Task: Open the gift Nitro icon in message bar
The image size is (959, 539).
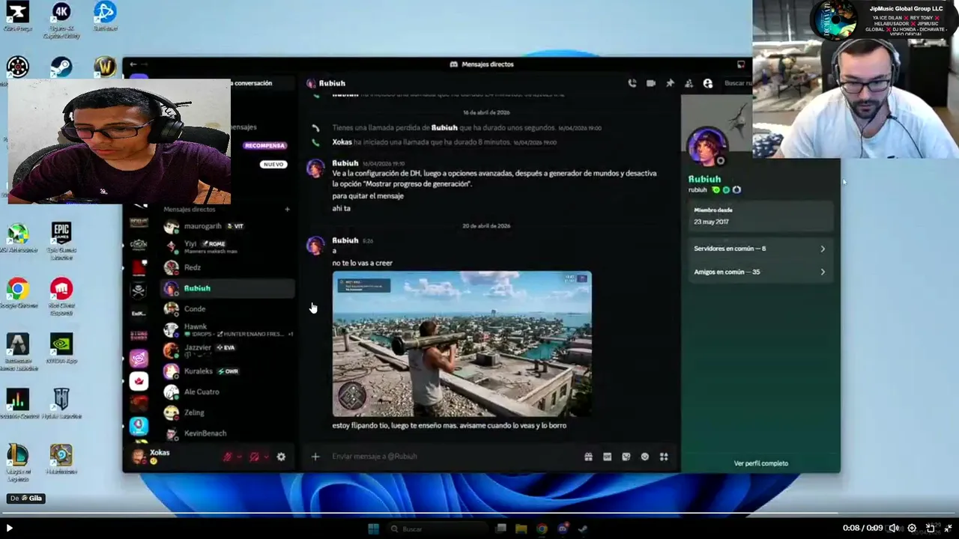Action: 588,457
